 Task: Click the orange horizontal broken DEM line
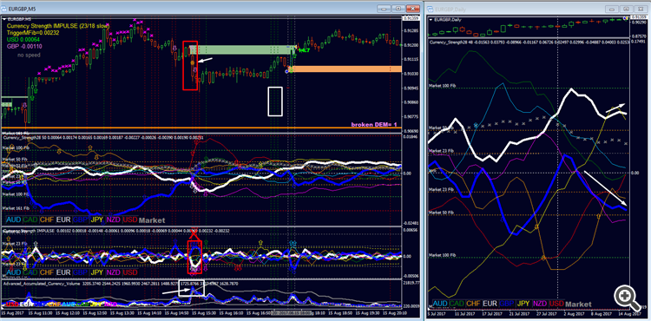[201, 128]
